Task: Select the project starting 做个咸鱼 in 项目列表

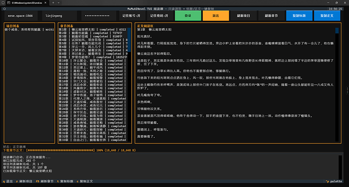Action: [x=29, y=29]
